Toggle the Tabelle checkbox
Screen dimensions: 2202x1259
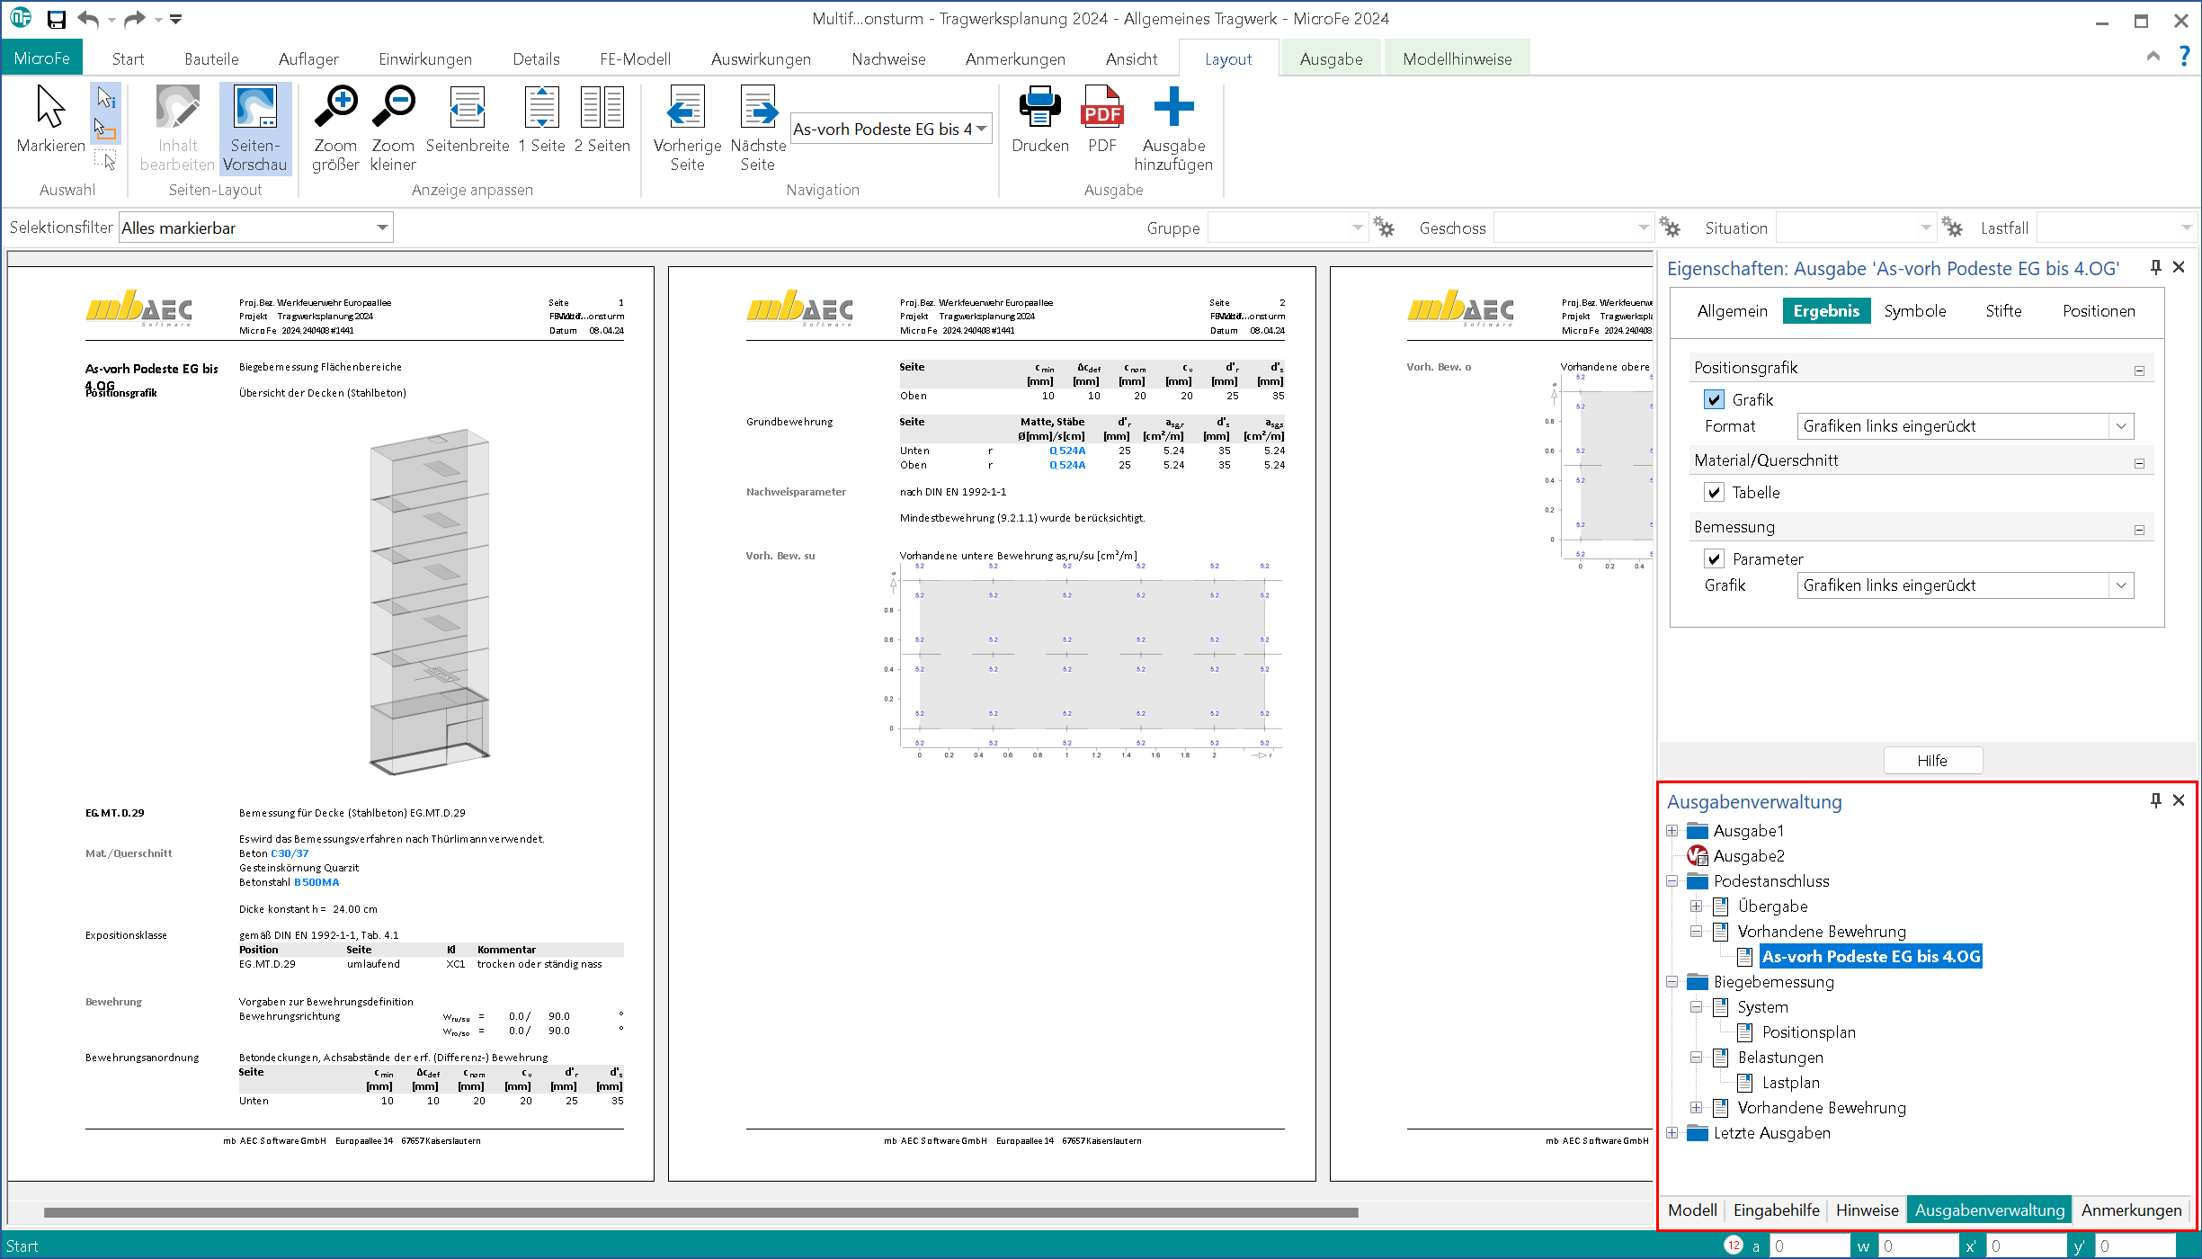[1714, 493]
